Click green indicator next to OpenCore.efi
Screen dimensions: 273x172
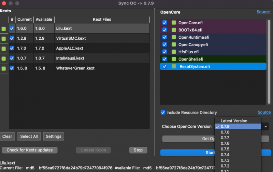[x=174, y=23]
